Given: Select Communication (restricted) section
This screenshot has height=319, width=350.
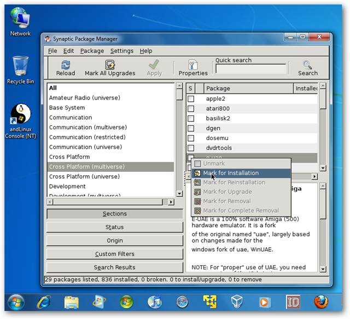Looking at the screenshot, I should 110,137.
